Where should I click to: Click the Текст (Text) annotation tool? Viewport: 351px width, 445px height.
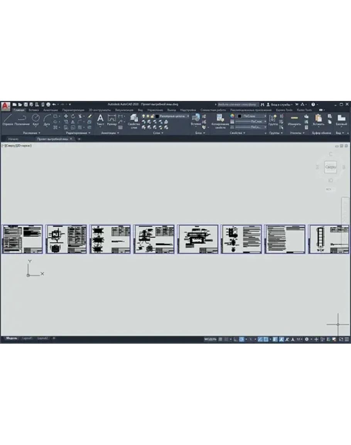coord(100,119)
